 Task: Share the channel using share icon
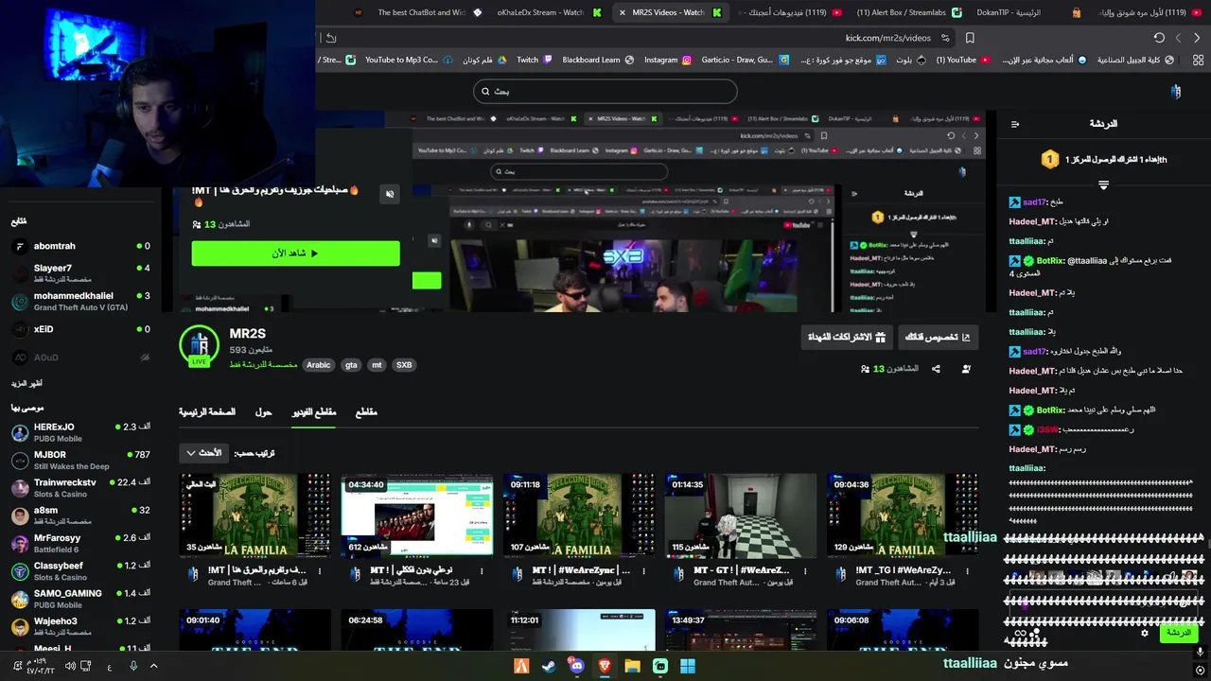936,369
